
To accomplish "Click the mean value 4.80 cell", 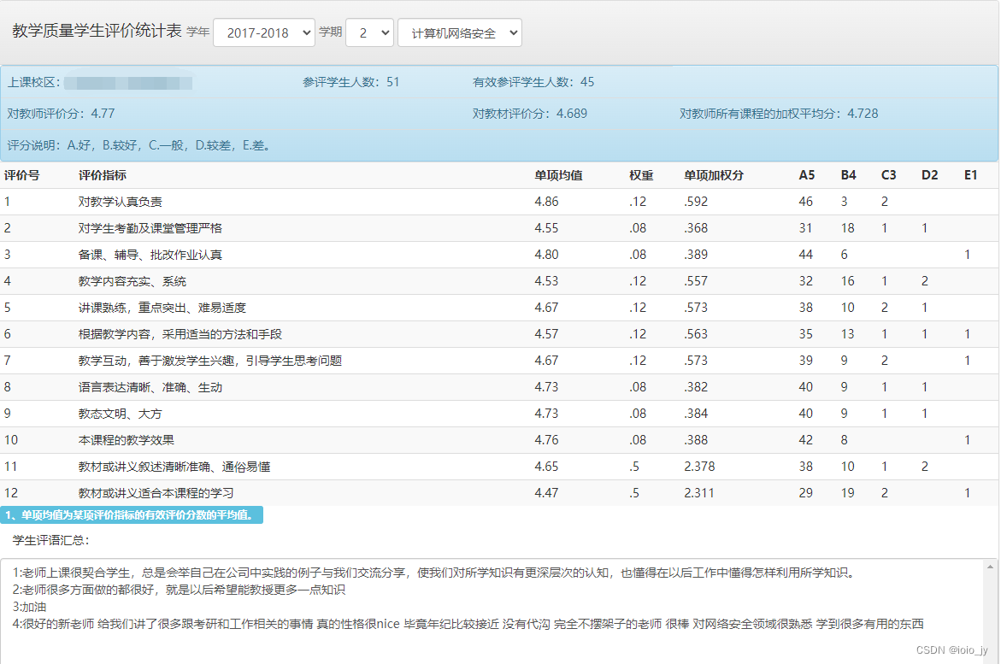I will (x=546, y=255).
